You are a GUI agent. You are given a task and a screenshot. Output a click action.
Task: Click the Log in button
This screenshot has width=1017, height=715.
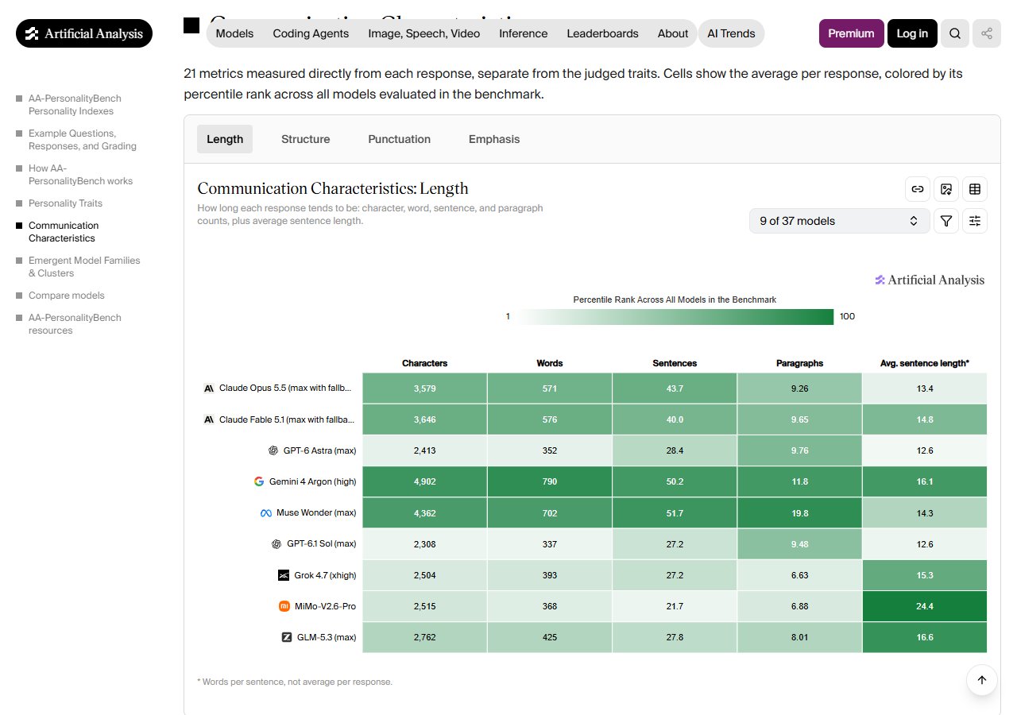912,33
